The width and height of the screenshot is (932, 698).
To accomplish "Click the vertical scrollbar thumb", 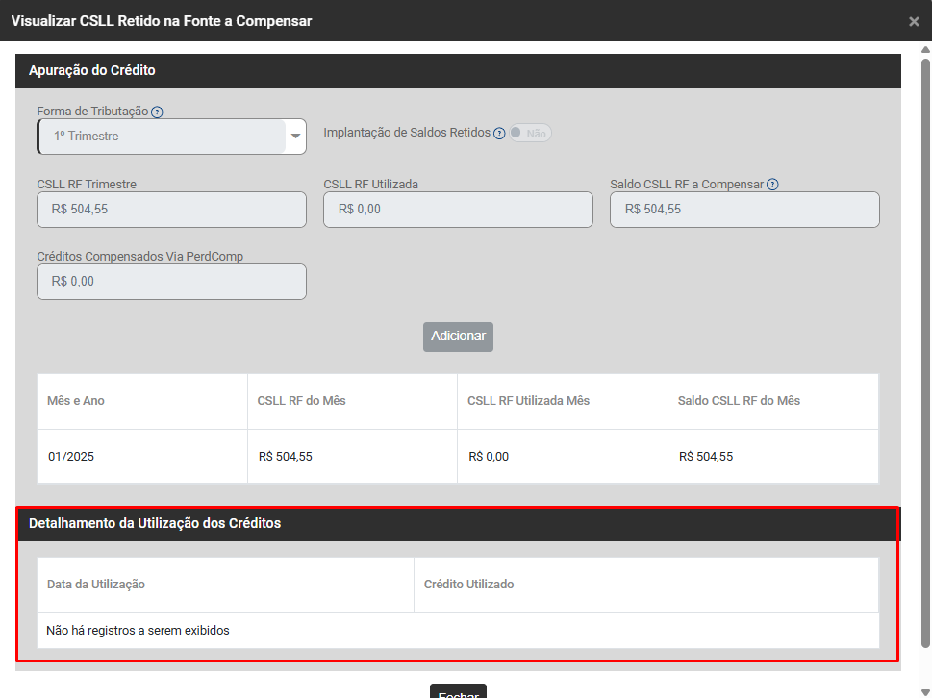I will tap(925, 346).
